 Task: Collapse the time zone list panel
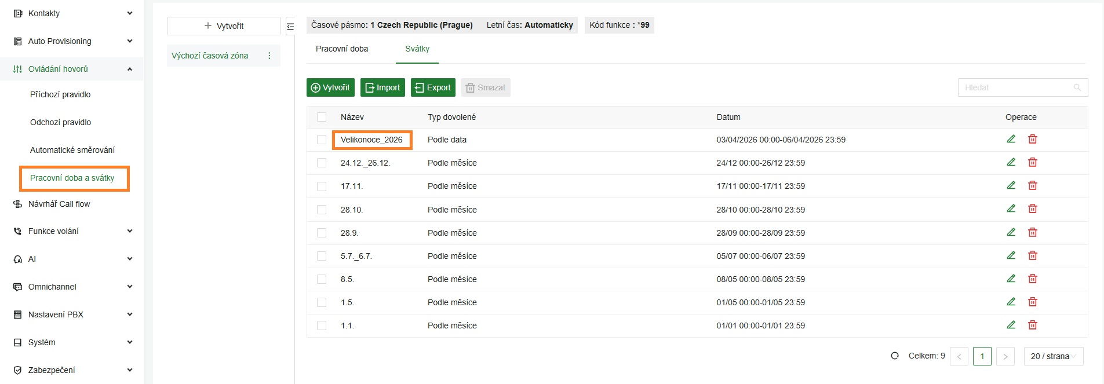pyautogui.click(x=290, y=26)
